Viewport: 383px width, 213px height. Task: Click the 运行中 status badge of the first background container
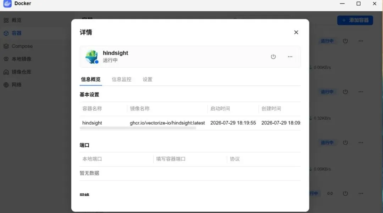point(327,41)
